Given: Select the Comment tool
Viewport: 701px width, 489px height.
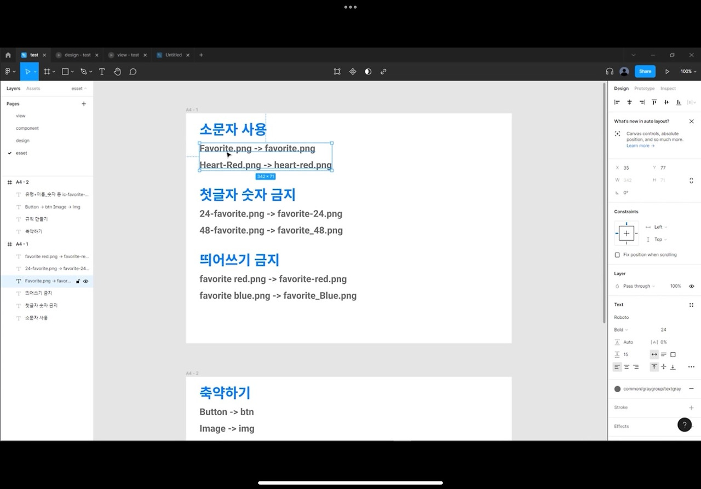Looking at the screenshot, I should 133,72.
